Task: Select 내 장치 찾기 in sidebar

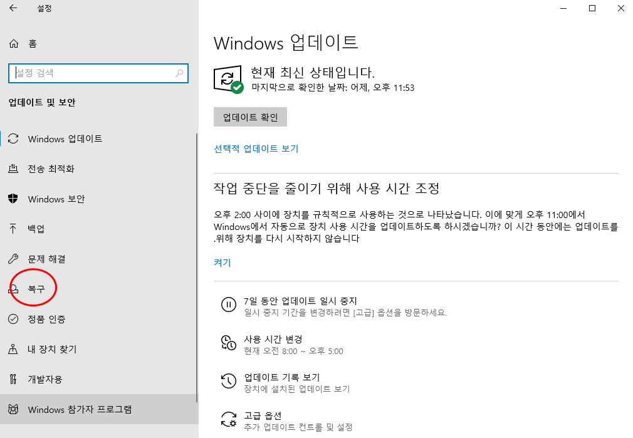Action: pos(98,349)
